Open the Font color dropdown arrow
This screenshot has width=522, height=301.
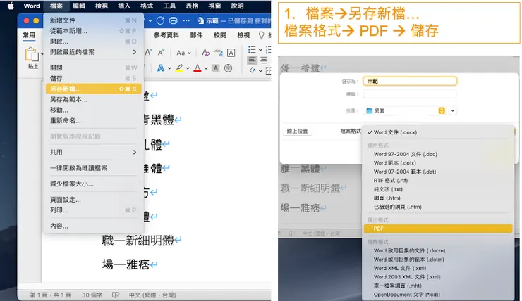click(206, 68)
